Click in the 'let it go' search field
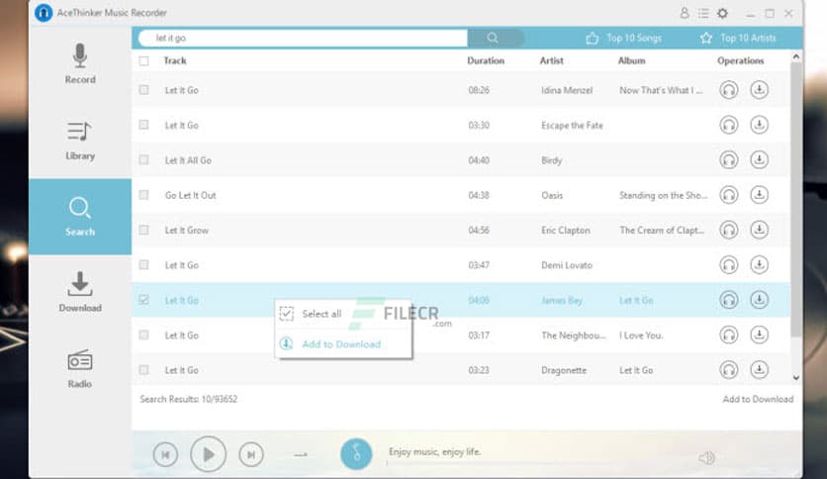This screenshot has height=479, width=827. point(303,38)
